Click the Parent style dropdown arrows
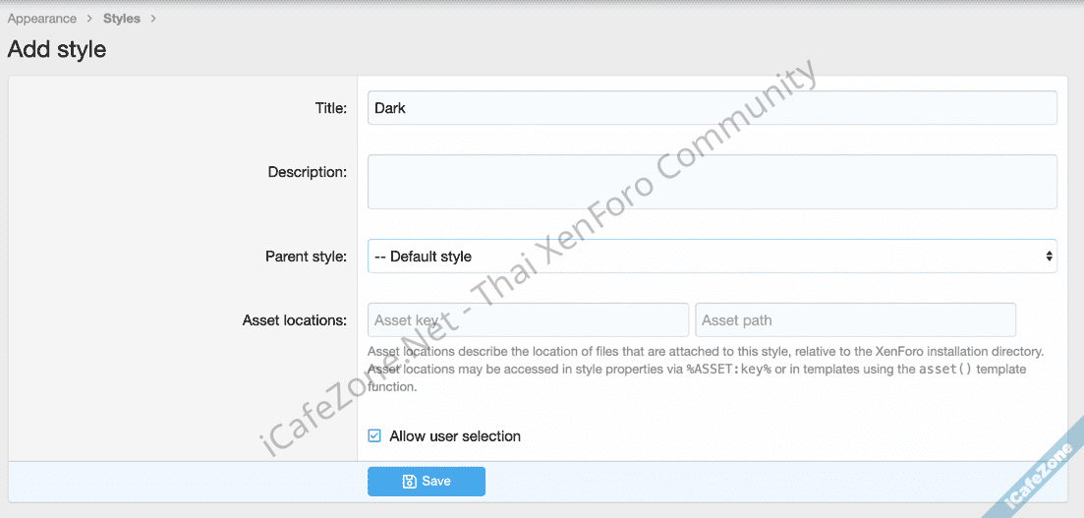Image resolution: width=1084 pixels, height=518 pixels. pos(1050,257)
